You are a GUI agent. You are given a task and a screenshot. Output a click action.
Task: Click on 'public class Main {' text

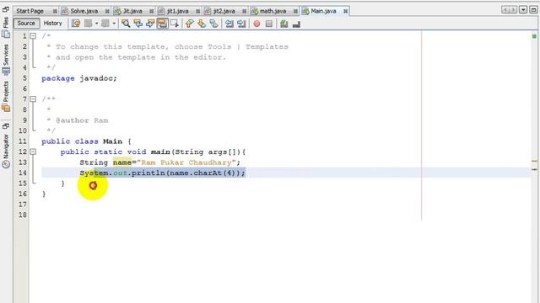[x=86, y=141]
